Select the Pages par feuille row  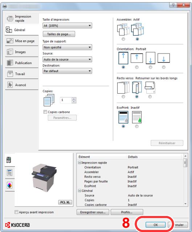[130, 181]
